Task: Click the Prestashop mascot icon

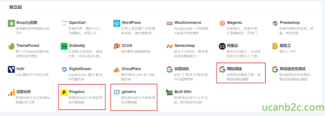Action: [x=275, y=23]
